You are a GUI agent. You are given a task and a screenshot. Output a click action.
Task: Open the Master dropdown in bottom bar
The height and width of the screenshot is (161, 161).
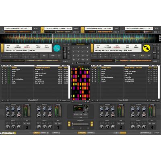point(56,133)
